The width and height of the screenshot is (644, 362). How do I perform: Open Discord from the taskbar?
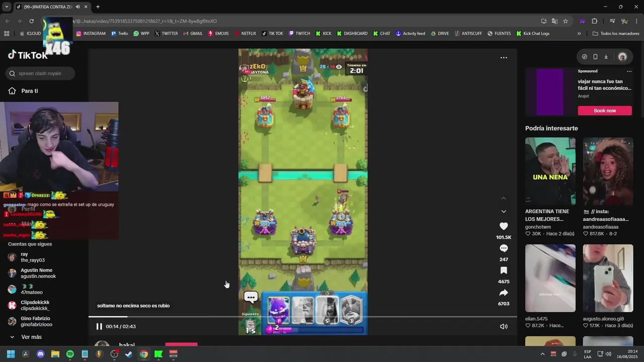pyautogui.click(x=40, y=354)
